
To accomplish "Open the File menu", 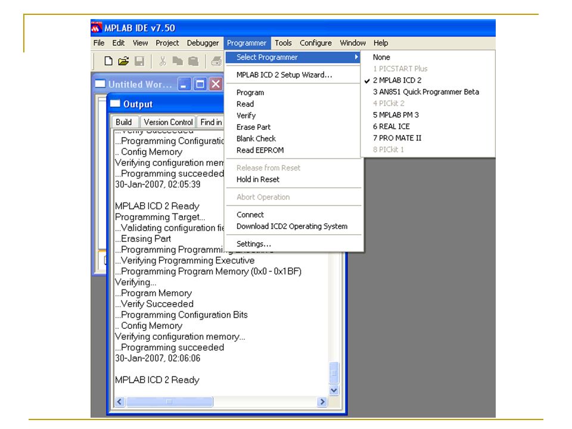I will pyautogui.click(x=99, y=43).
